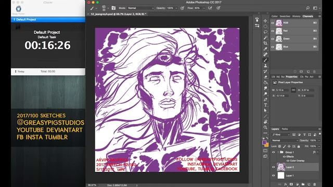Select the Eyedropper tool
The image size is (333, 187).
point(265,49)
